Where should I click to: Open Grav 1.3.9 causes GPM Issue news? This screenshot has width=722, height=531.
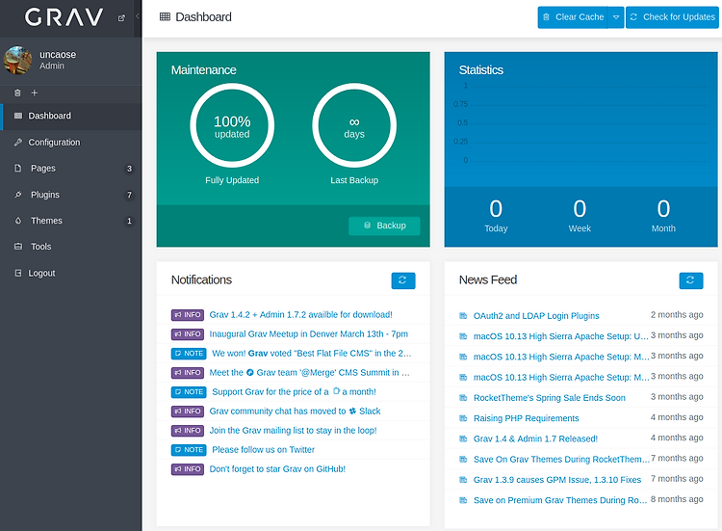point(557,480)
